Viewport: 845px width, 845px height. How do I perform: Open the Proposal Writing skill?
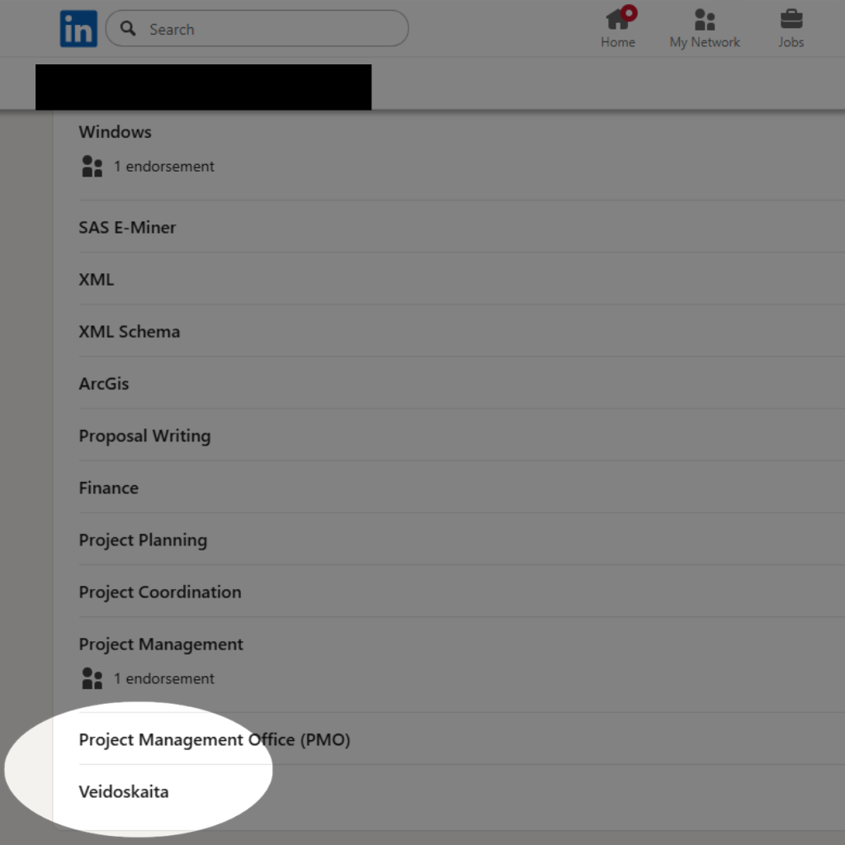pyautogui.click(x=144, y=436)
